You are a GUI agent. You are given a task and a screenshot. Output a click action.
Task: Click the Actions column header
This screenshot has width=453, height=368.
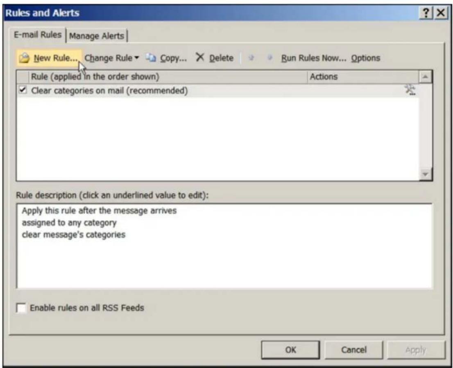(363, 77)
